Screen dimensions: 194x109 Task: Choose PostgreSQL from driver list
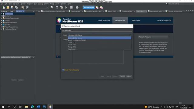click(x=99, y=47)
